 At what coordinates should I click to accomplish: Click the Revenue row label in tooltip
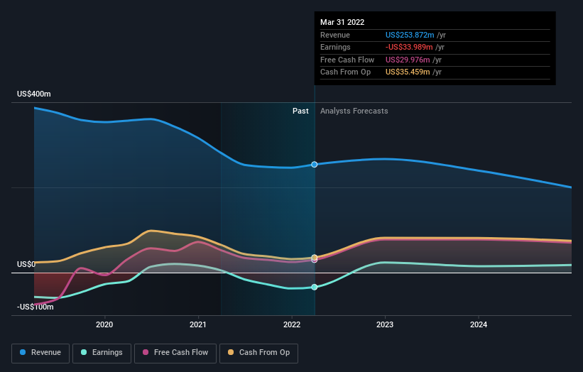point(335,35)
